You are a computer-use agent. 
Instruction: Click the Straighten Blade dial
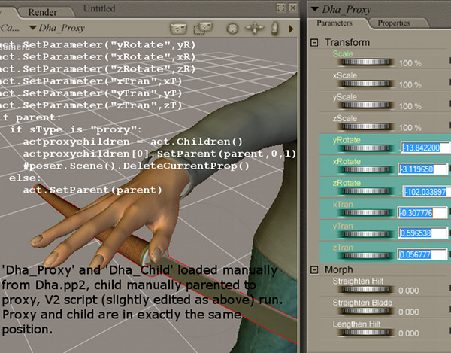click(365, 311)
